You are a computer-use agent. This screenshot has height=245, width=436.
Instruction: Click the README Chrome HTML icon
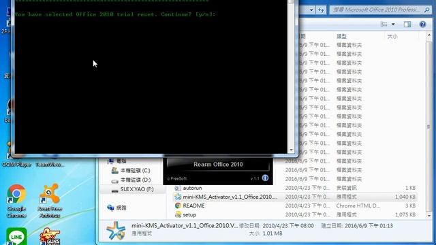[x=178, y=206]
